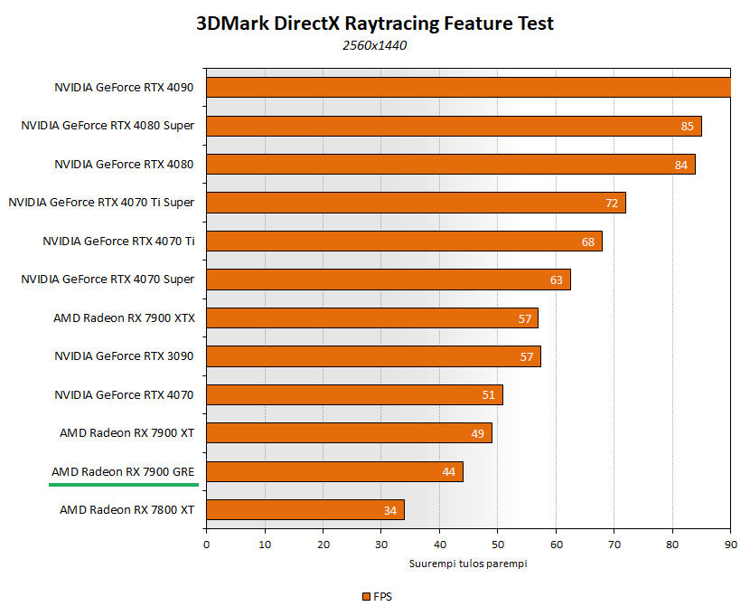Click the value 57 on RTX 3090 bar
This screenshot has height=616, width=750.
pyautogui.click(x=527, y=357)
